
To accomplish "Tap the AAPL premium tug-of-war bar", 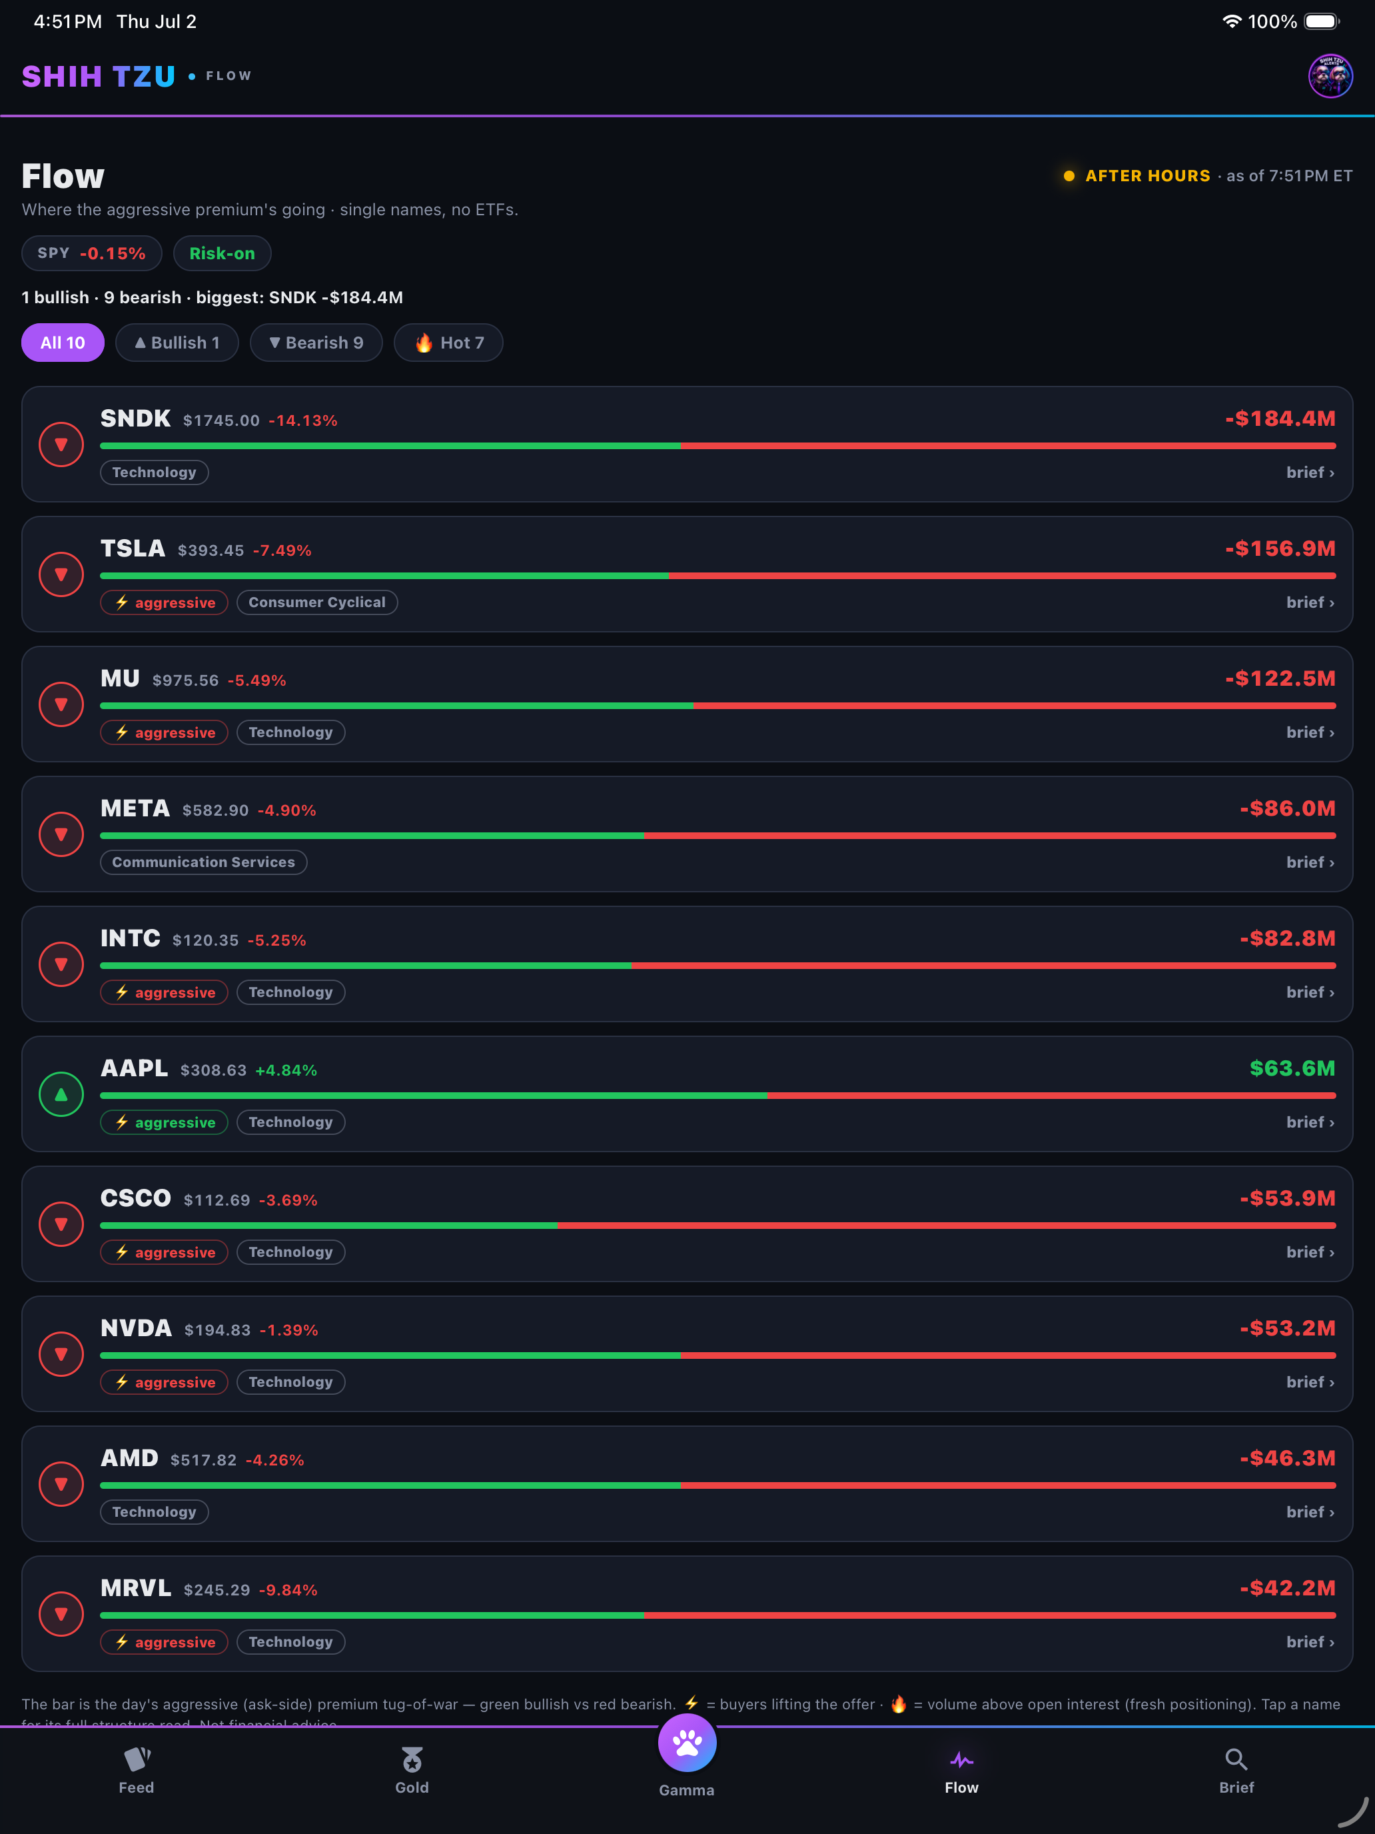I will tap(717, 1095).
